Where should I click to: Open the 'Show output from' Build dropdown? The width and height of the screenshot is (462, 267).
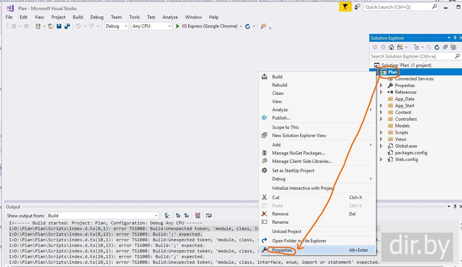[x=103, y=215]
